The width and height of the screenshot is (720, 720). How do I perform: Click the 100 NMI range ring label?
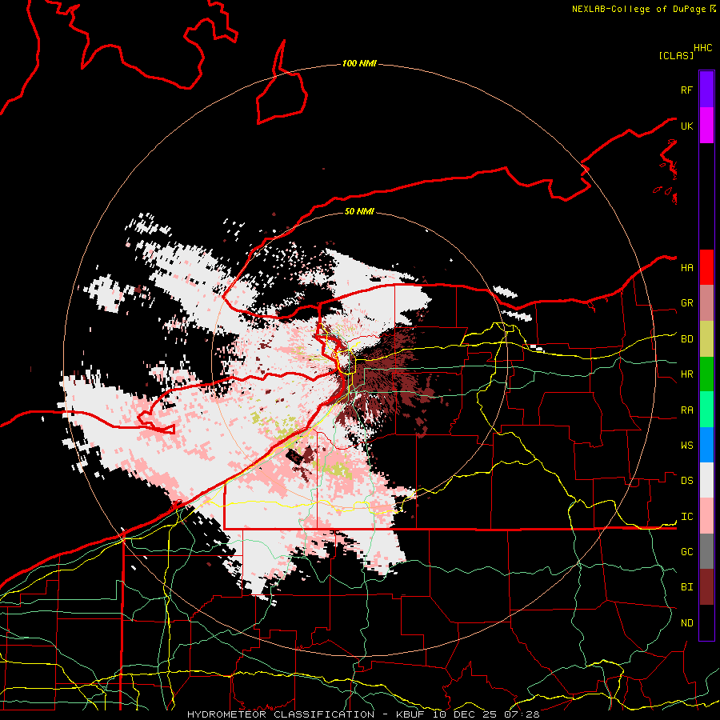(x=359, y=63)
